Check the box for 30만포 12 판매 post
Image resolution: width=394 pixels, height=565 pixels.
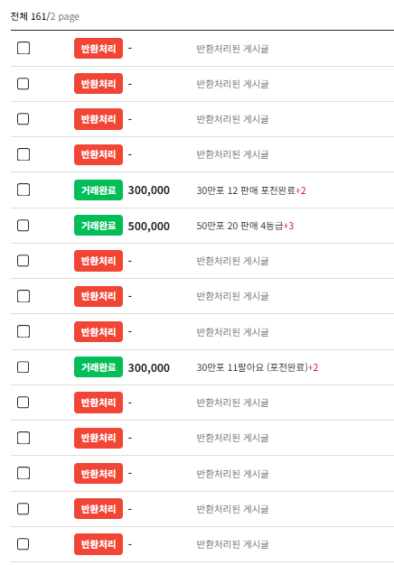[x=23, y=190]
